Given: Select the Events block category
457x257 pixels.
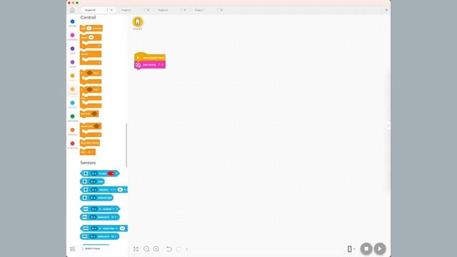Looking at the screenshot, I should (72, 77).
